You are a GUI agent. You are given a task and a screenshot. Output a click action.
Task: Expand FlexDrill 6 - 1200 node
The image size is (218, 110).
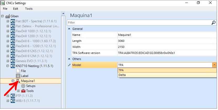click(8, 46)
